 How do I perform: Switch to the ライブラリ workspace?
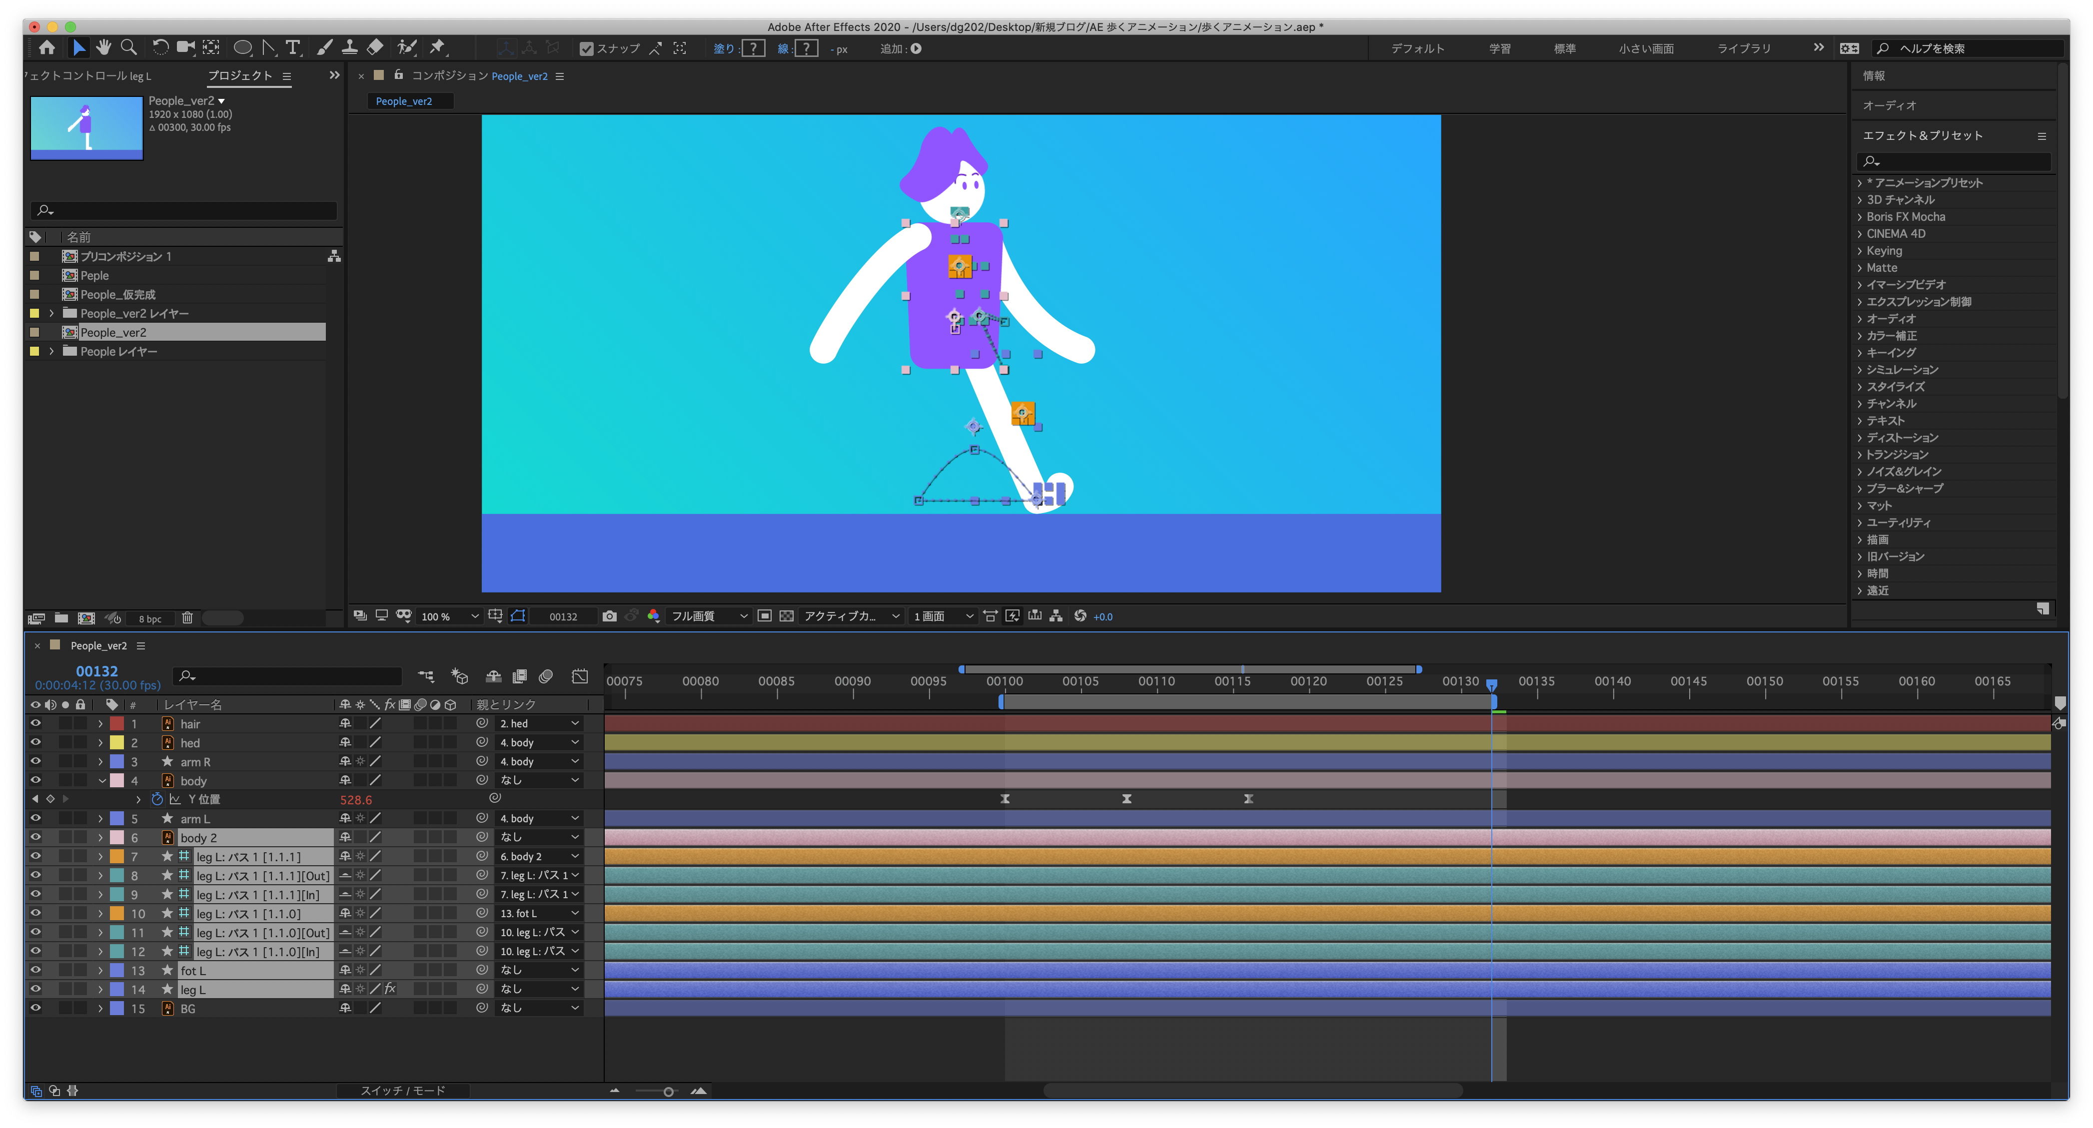tap(1744, 49)
